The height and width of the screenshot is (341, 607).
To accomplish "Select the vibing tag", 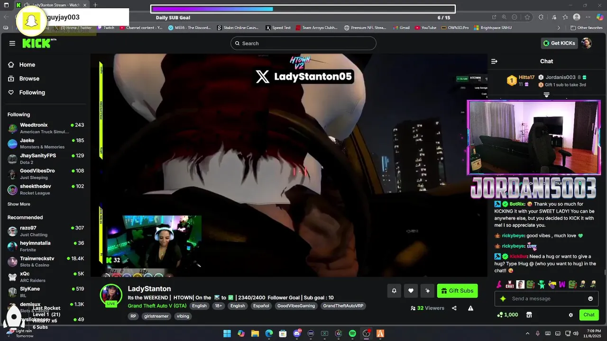I will [183, 316].
